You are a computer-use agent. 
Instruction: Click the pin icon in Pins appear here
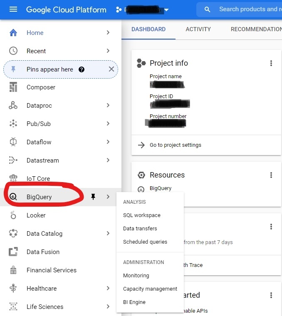tap(13, 69)
